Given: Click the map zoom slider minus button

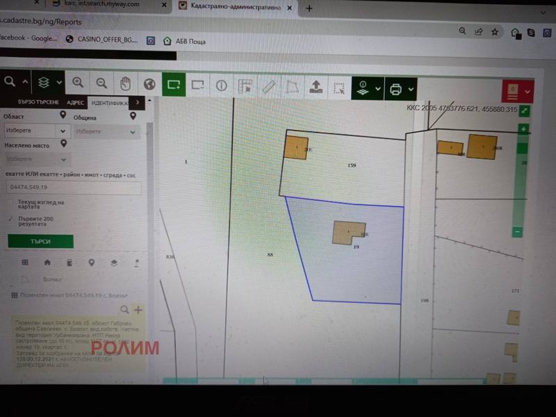Looking at the screenshot, I should [x=516, y=231].
